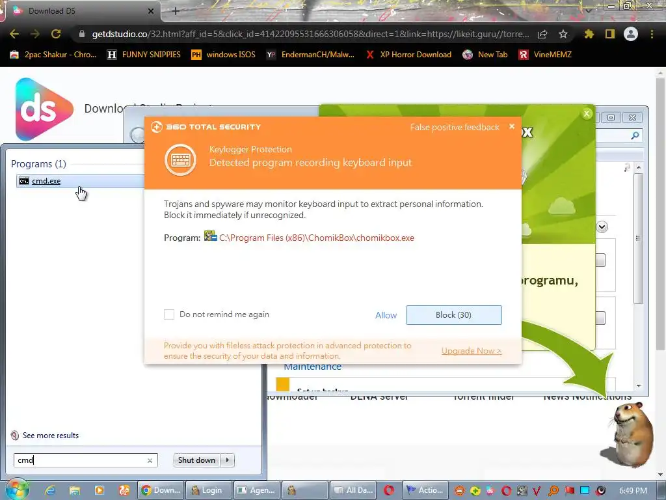Image resolution: width=666 pixels, height=500 pixels.
Task: Click See more results
Action: coord(45,436)
